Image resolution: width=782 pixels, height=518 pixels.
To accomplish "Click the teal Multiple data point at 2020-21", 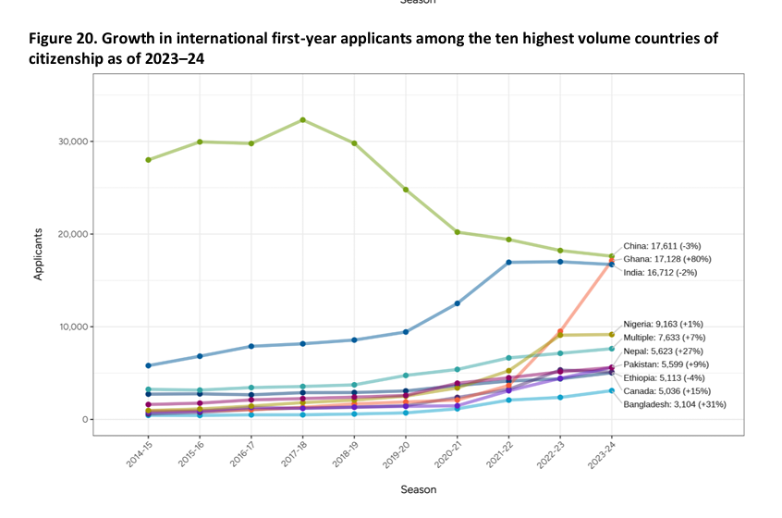I will tap(458, 369).
